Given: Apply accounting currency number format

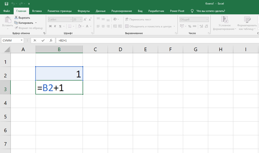Looking at the screenshot, I should point(182,26).
